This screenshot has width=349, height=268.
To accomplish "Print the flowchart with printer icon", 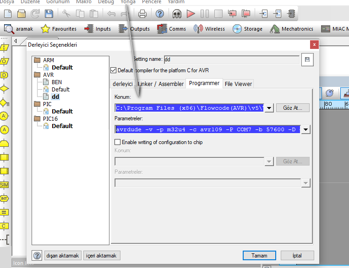I will [142, 14].
